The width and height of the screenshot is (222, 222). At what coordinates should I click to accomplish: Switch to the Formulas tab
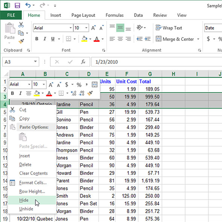coord(115,15)
